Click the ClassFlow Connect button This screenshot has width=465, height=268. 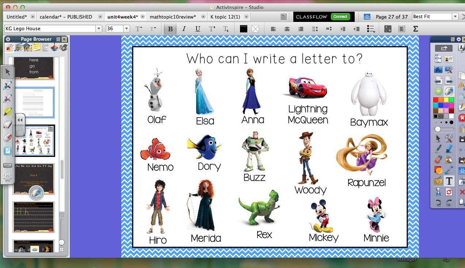[340, 17]
